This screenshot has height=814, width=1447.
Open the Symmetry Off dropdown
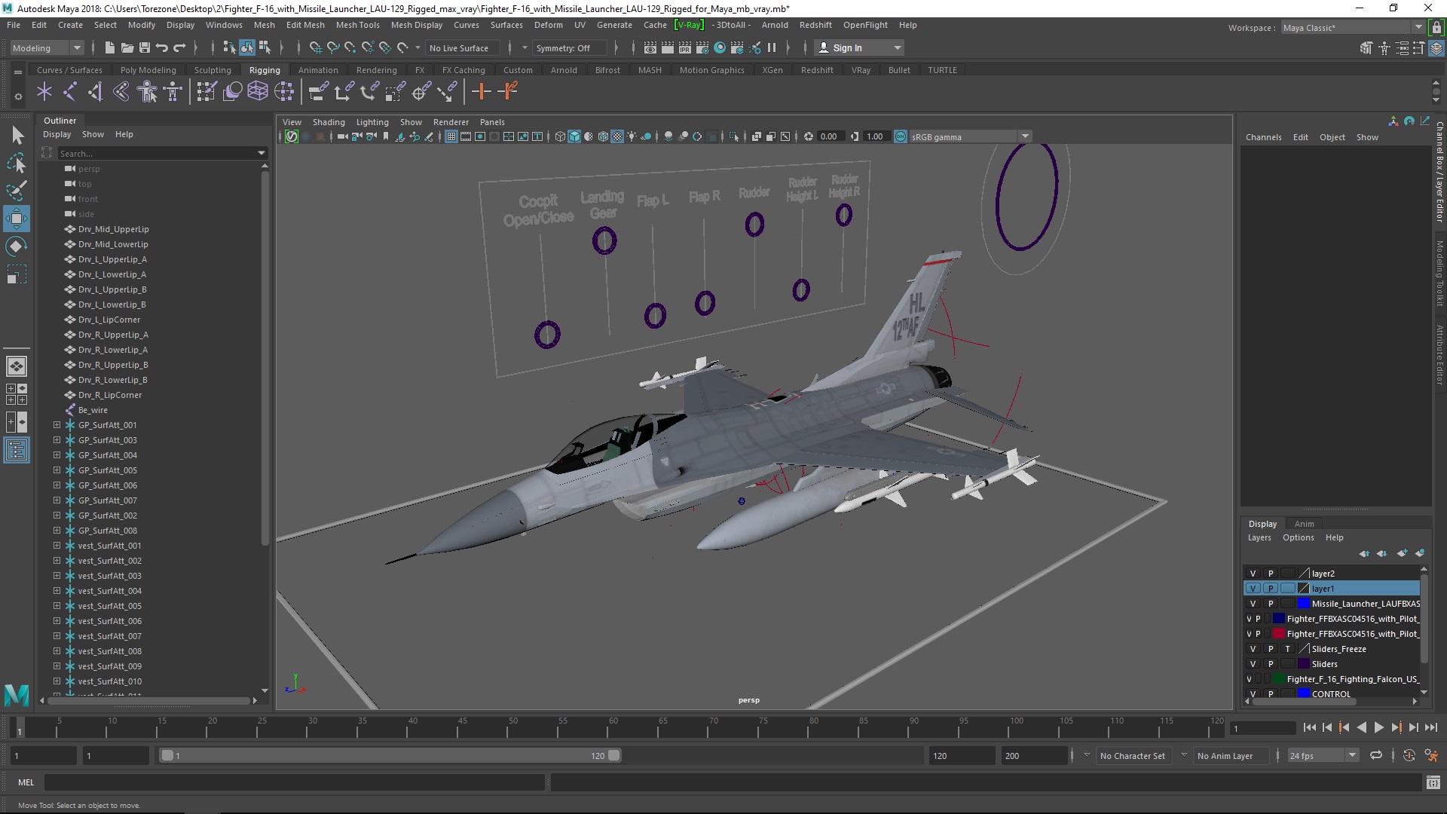(571, 47)
